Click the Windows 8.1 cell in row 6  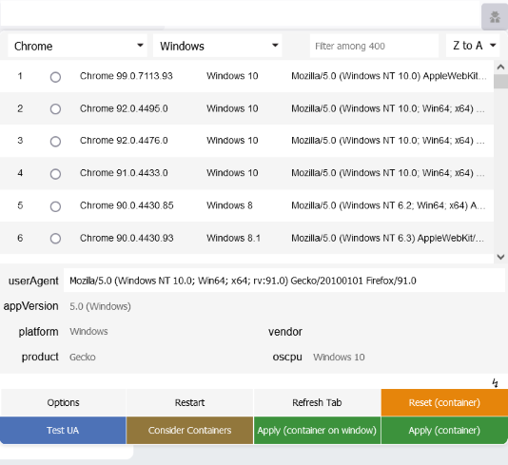point(234,238)
